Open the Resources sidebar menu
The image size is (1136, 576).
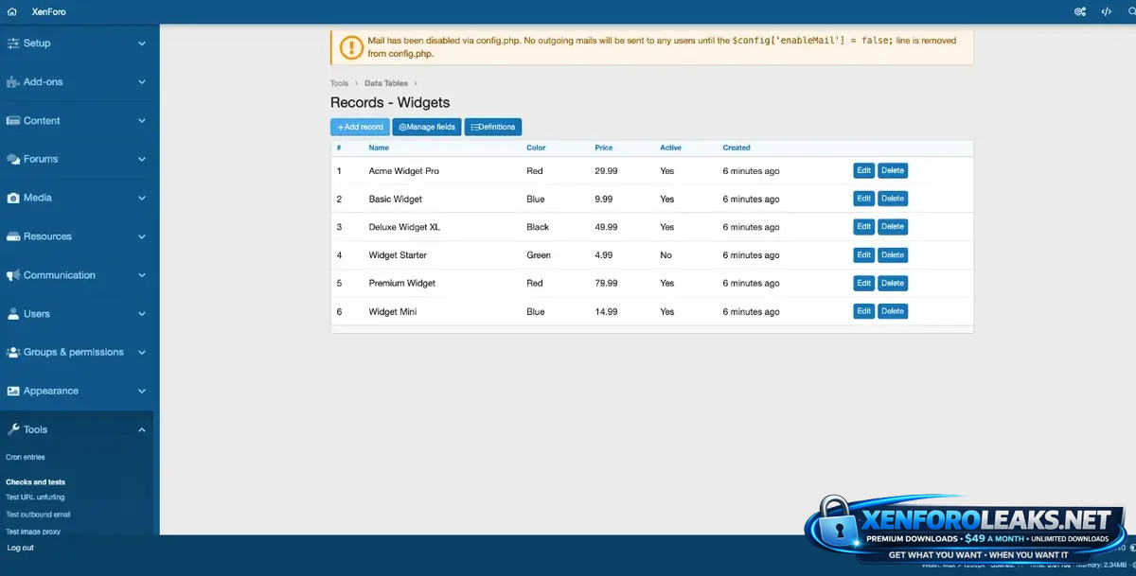point(47,236)
